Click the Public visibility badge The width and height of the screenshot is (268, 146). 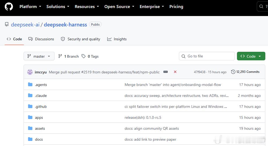pos(95,24)
